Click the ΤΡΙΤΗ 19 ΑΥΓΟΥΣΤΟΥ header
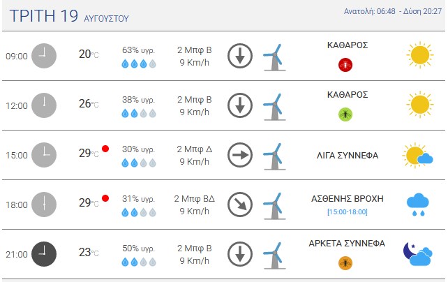The height and width of the screenshot is (282, 448). [x=69, y=16]
